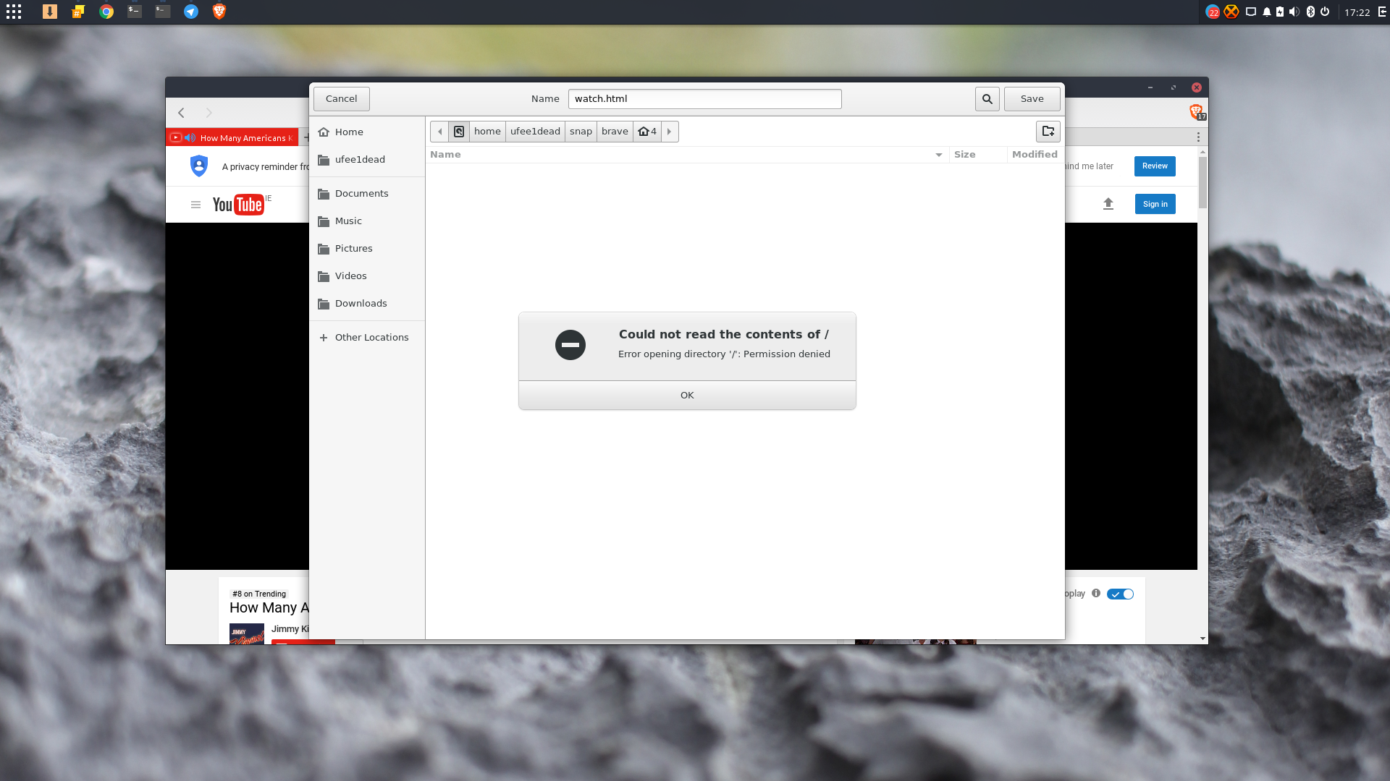Sort files by the Size column header
This screenshot has height=781, width=1390.
click(978, 155)
